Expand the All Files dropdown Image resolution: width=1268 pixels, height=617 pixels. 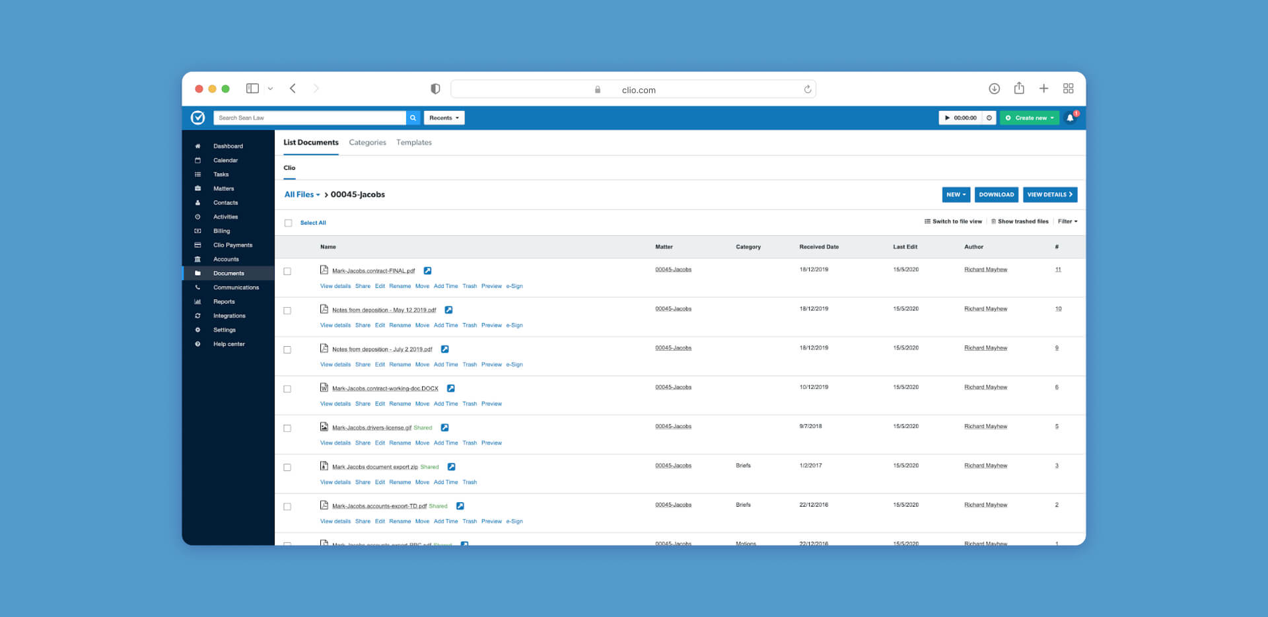[302, 194]
